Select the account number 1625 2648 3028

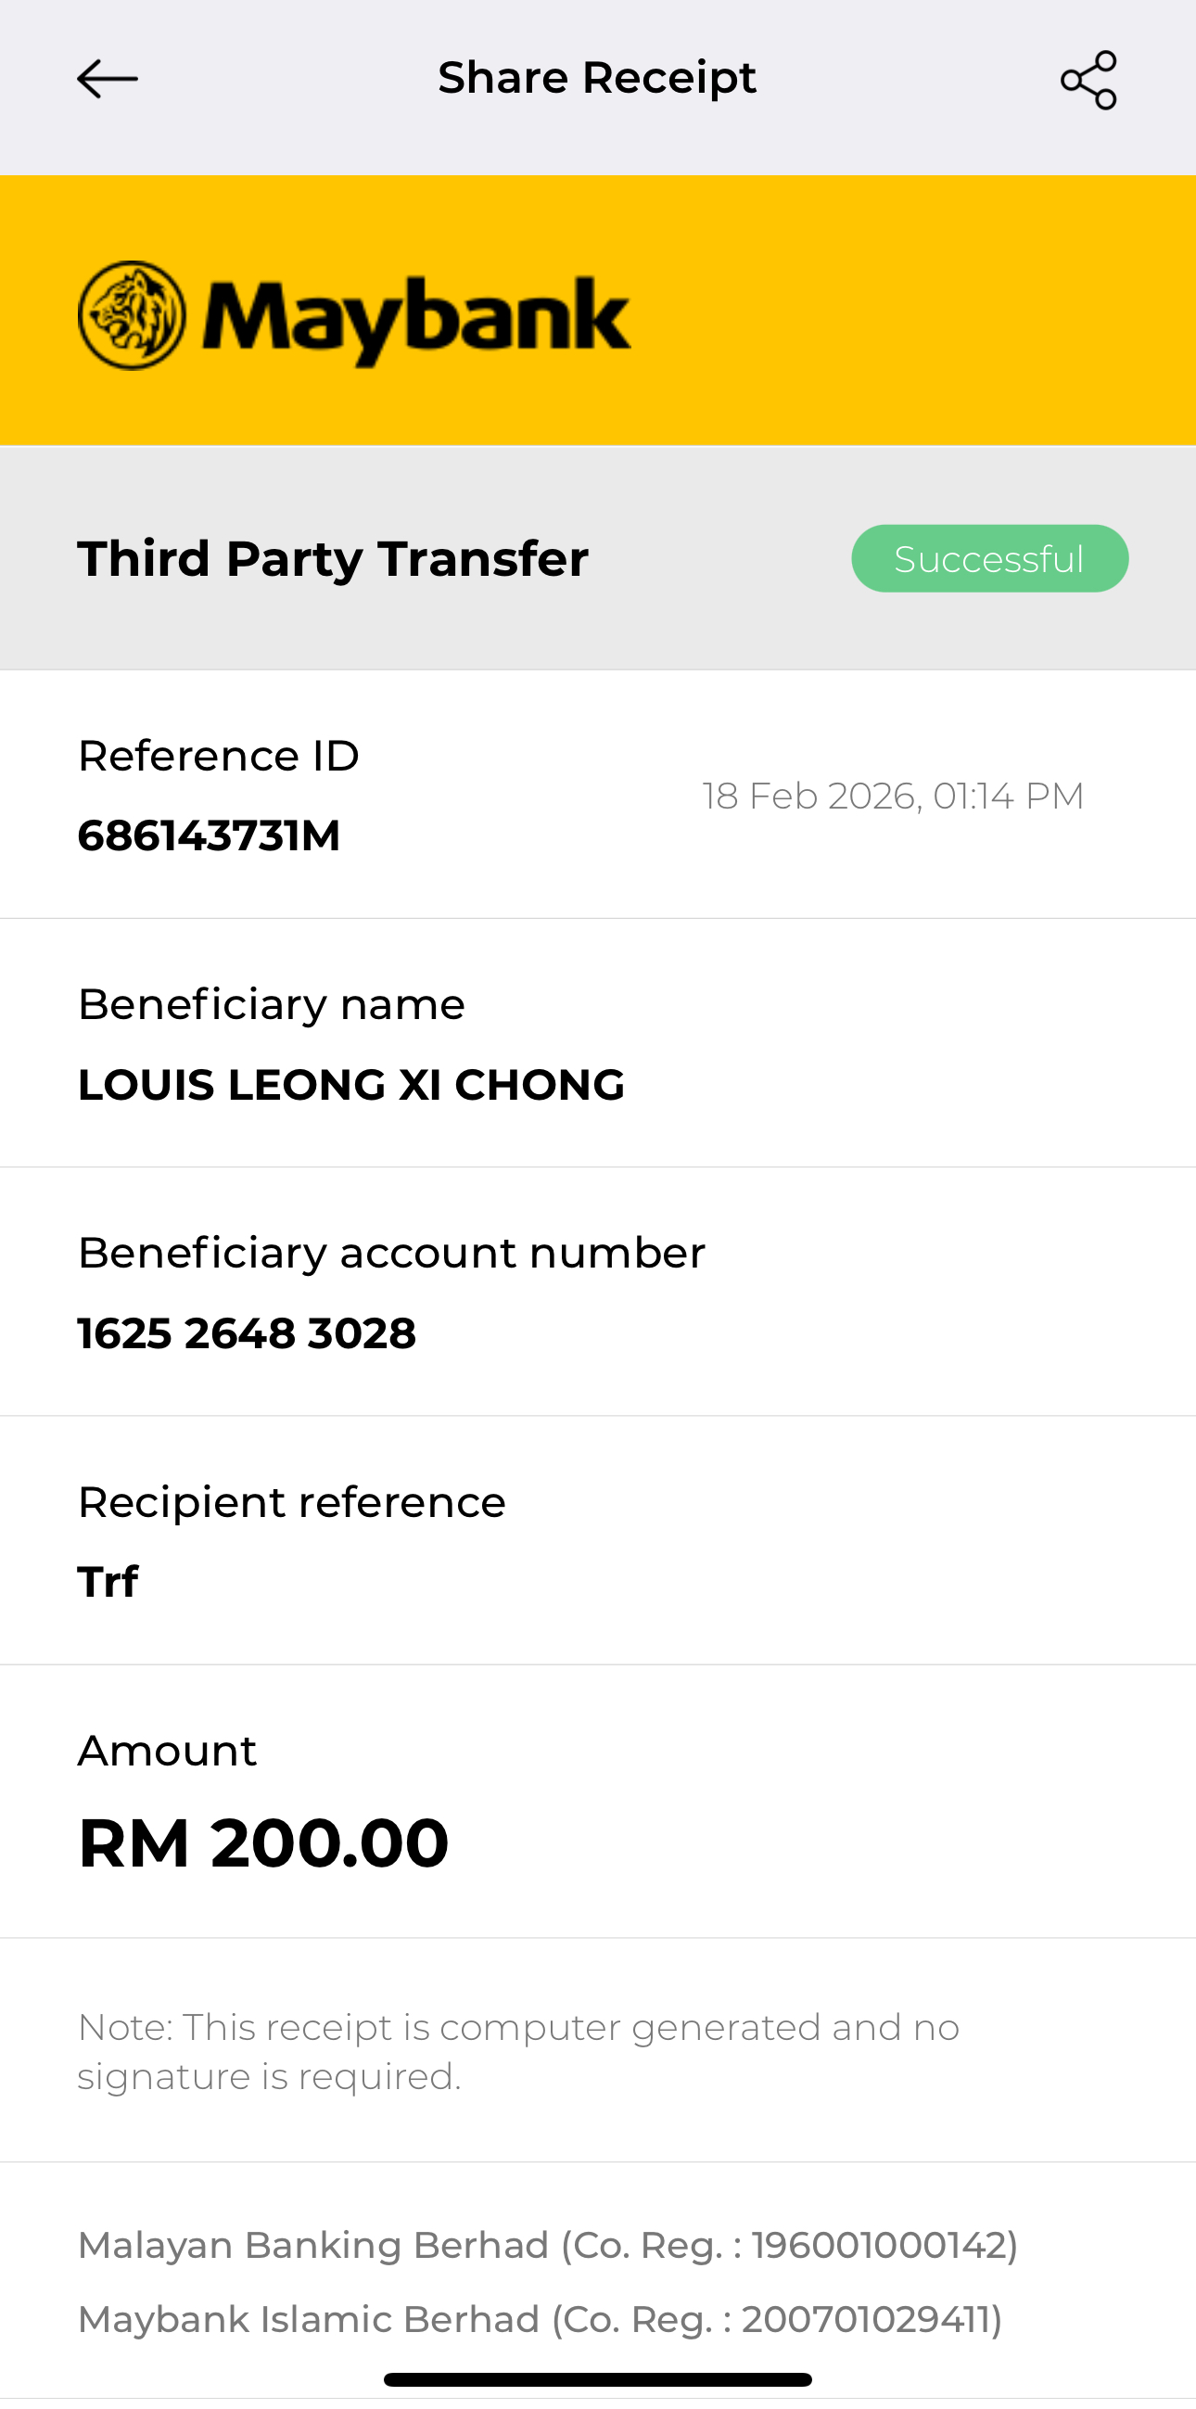pyautogui.click(x=247, y=1333)
